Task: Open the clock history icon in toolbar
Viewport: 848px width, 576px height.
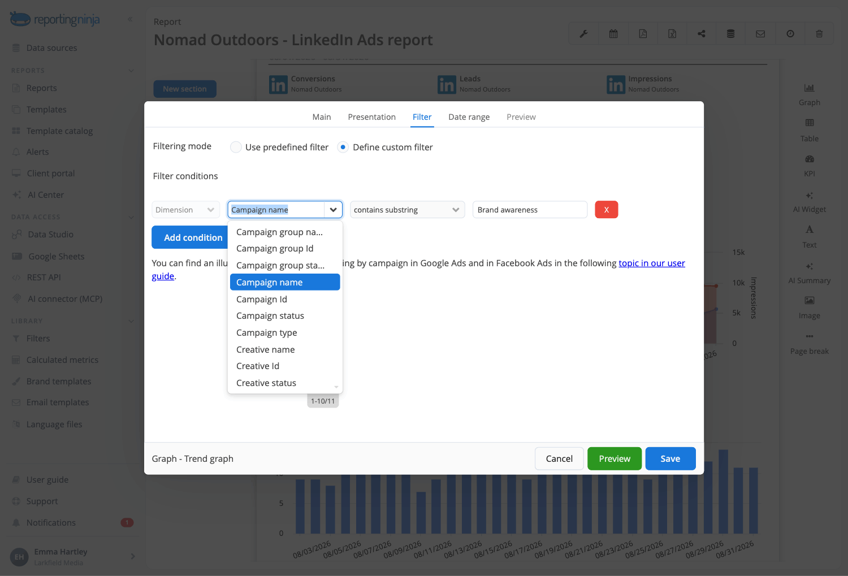Action: [x=790, y=34]
